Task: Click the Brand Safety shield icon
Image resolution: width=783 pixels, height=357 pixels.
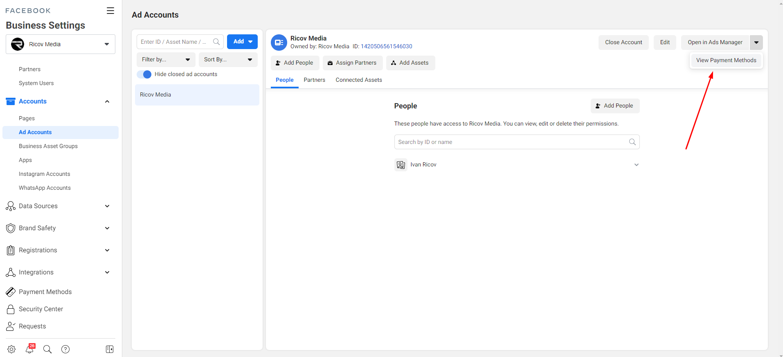Action: (x=11, y=228)
